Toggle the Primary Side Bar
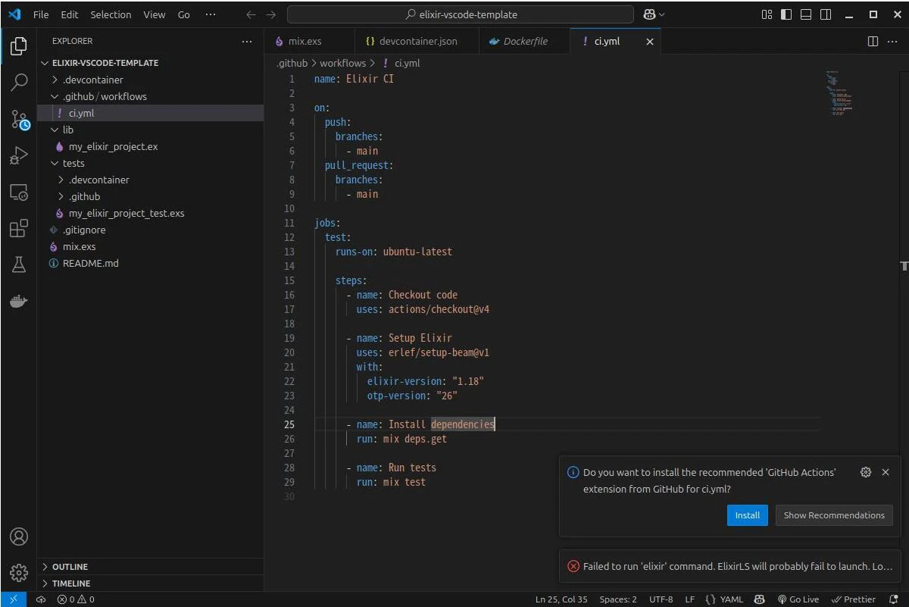Screen dimensions: 909x607 click(786, 14)
